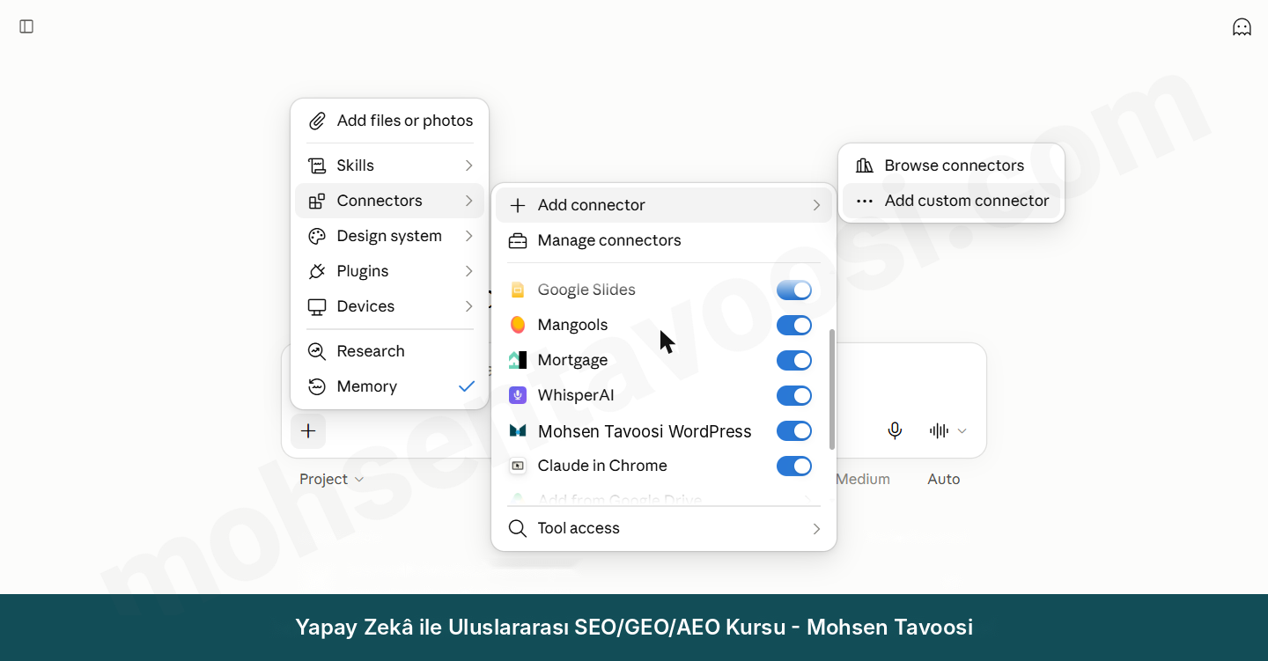The width and height of the screenshot is (1268, 661).
Task: Open the dropdown arrow beside the waveform
Action: coord(962,430)
